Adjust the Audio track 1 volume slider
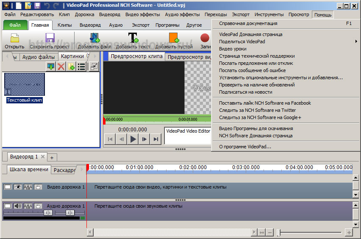Image resolution: width=361 pixels, height=239 pixels. pos(48,213)
